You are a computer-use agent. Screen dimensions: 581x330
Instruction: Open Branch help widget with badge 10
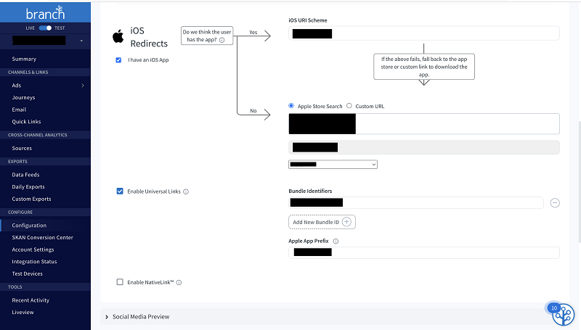tap(562, 314)
